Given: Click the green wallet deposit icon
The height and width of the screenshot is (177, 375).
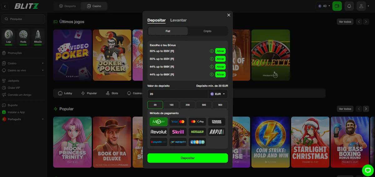Looking at the screenshot, I should click(337, 6).
